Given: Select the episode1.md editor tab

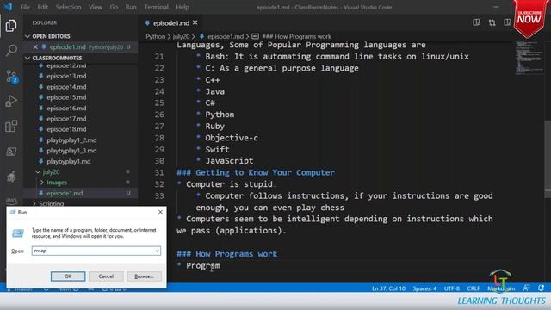Looking at the screenshot, I should pos(171,23).
